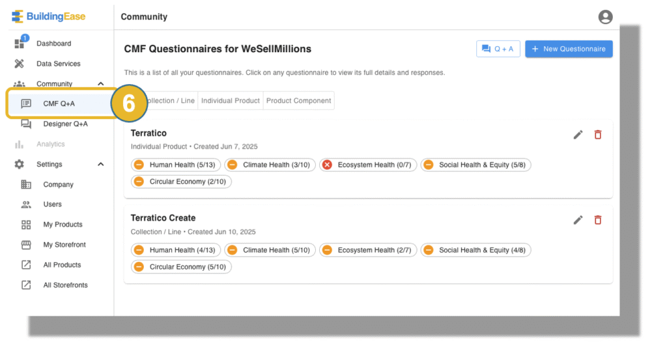Click the Data Services tools icon

click(19, 64)
